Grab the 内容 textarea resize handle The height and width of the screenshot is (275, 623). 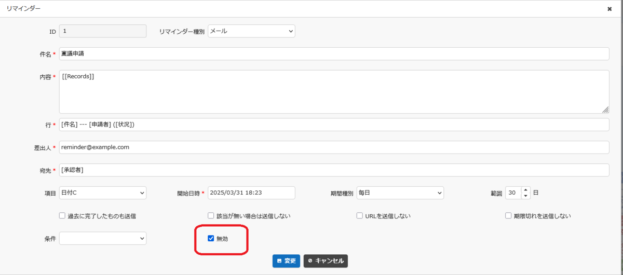[605, 110]
